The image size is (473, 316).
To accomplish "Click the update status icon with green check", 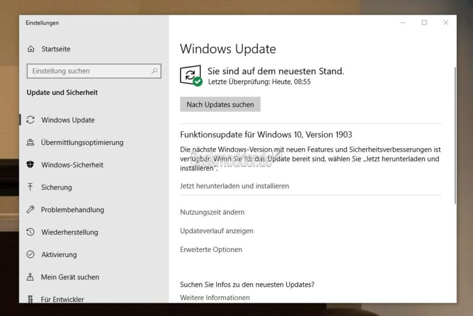I will (192, 76).
